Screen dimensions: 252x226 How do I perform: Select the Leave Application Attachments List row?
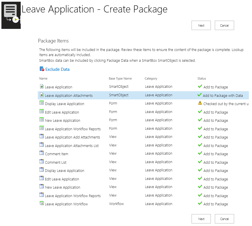pyautogui.click(x=72, y=146)
